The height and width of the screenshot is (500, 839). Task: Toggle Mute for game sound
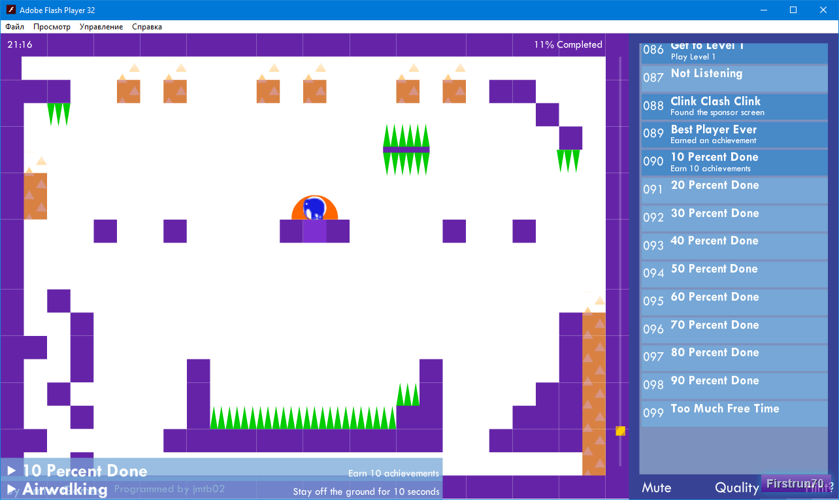click(x=656, y=488)
